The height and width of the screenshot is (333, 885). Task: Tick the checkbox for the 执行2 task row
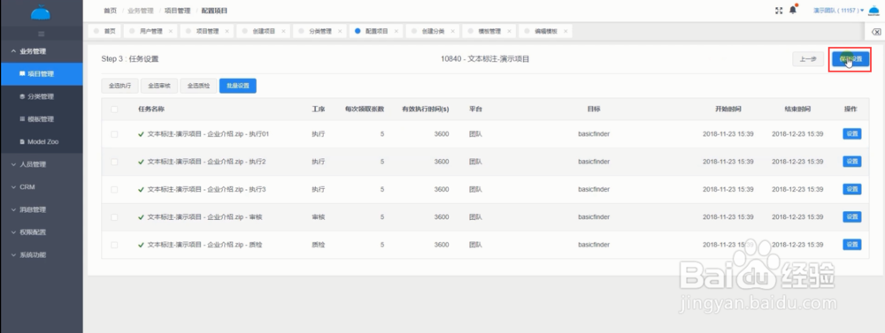tap(114, 162)
